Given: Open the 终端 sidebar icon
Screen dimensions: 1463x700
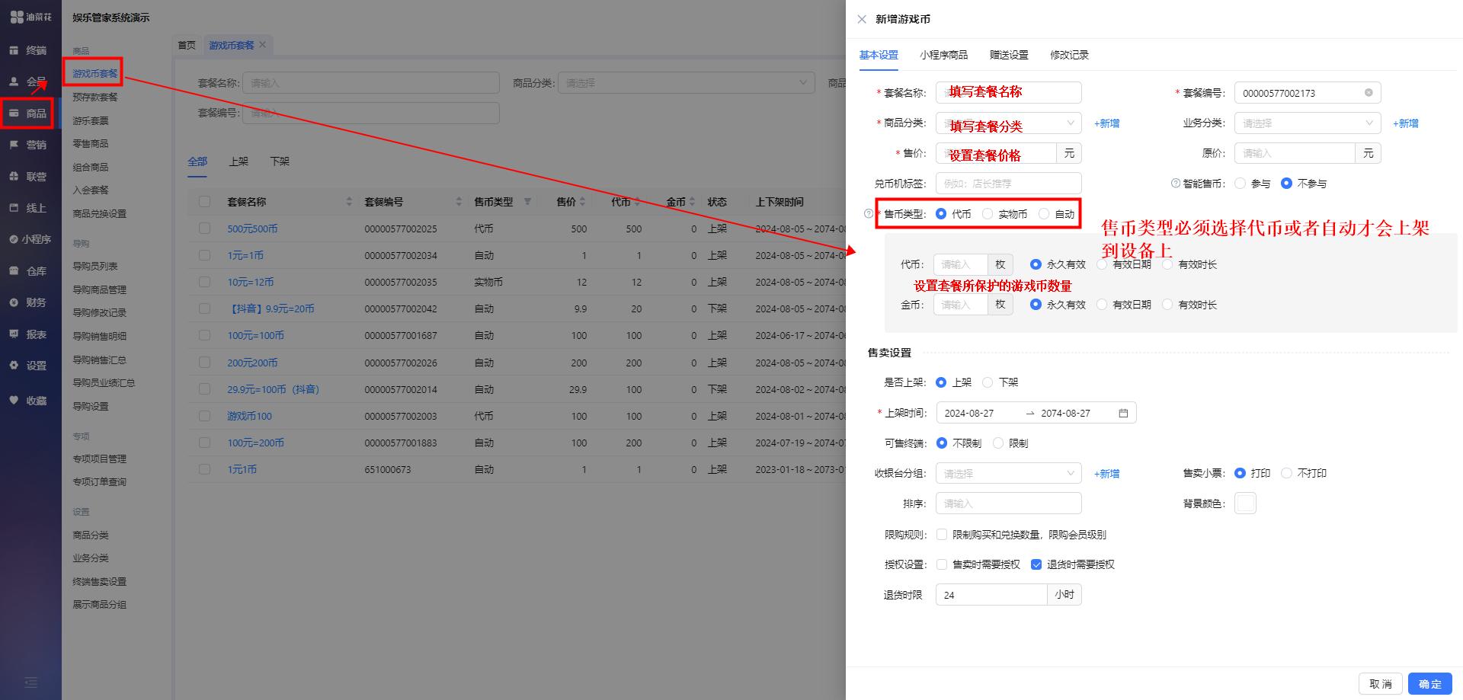Looking at the screenshot, I should click(x=14, y=50).
